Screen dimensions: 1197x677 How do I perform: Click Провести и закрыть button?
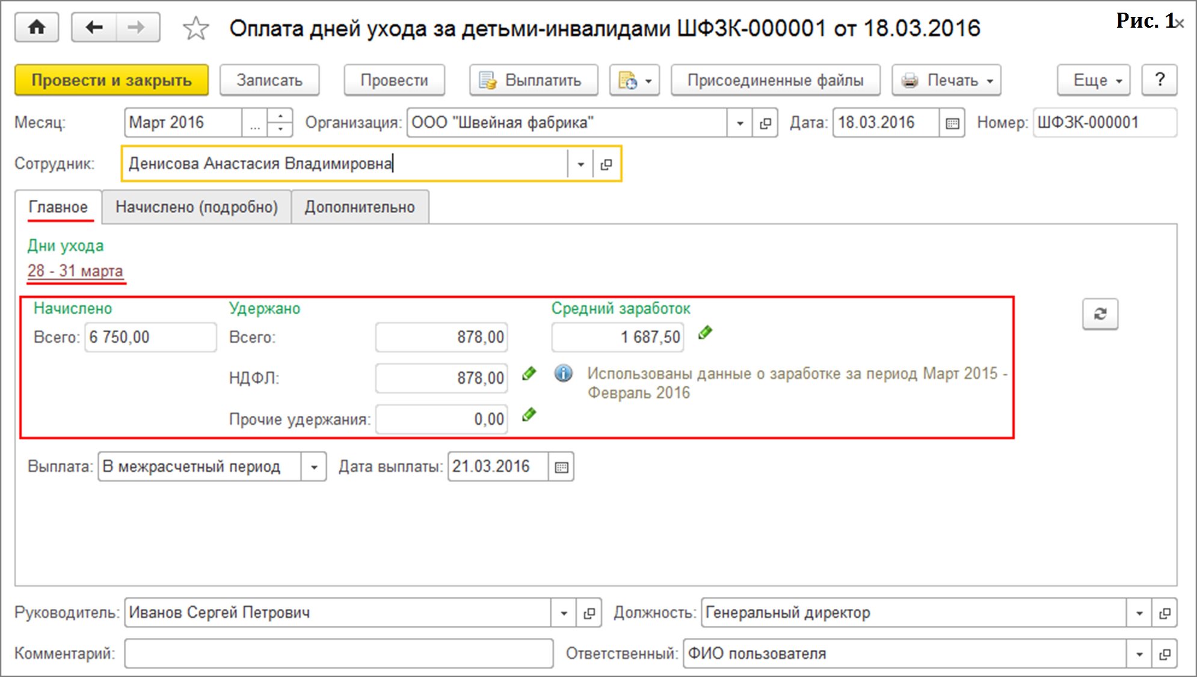pos(111,80)
